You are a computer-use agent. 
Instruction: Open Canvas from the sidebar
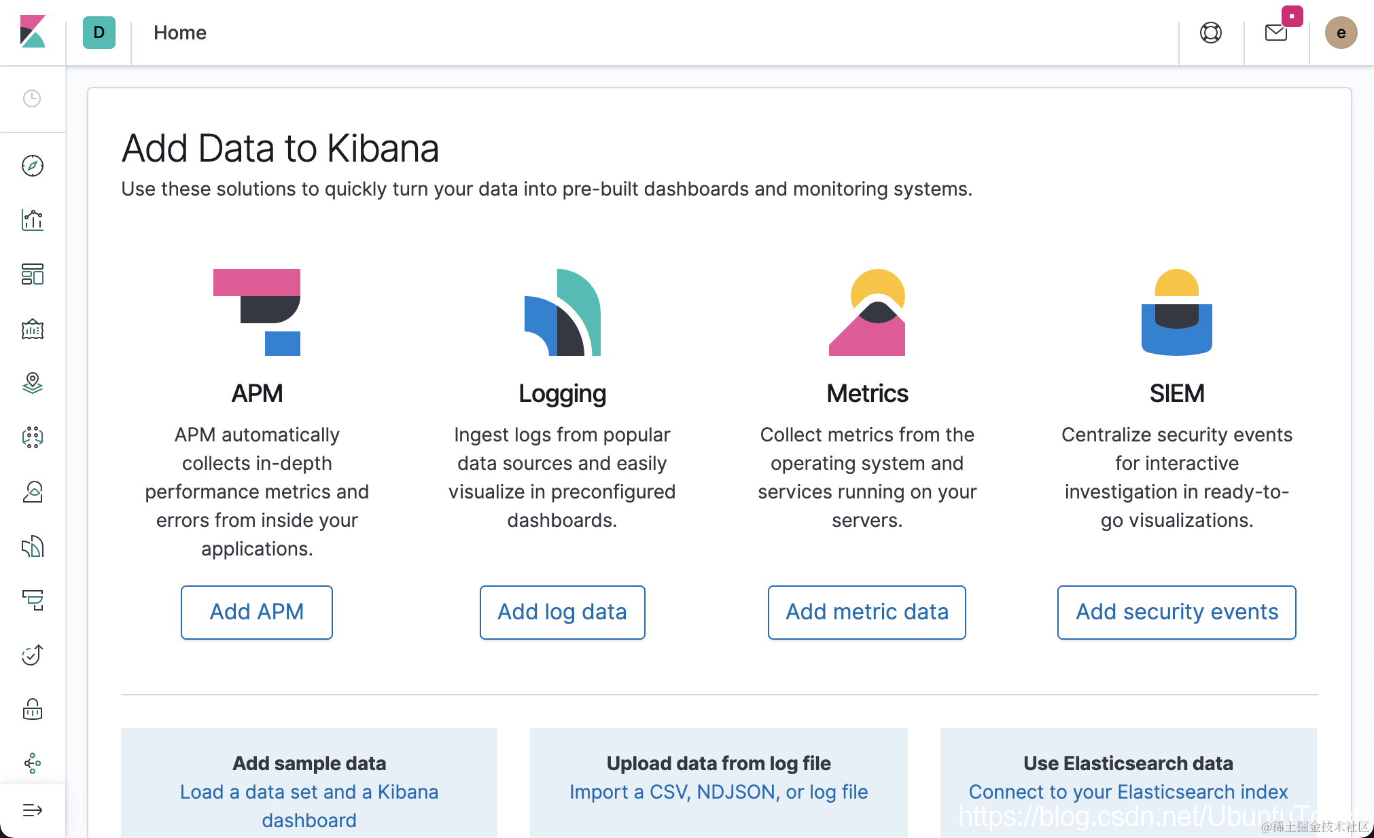click(33, 329)
